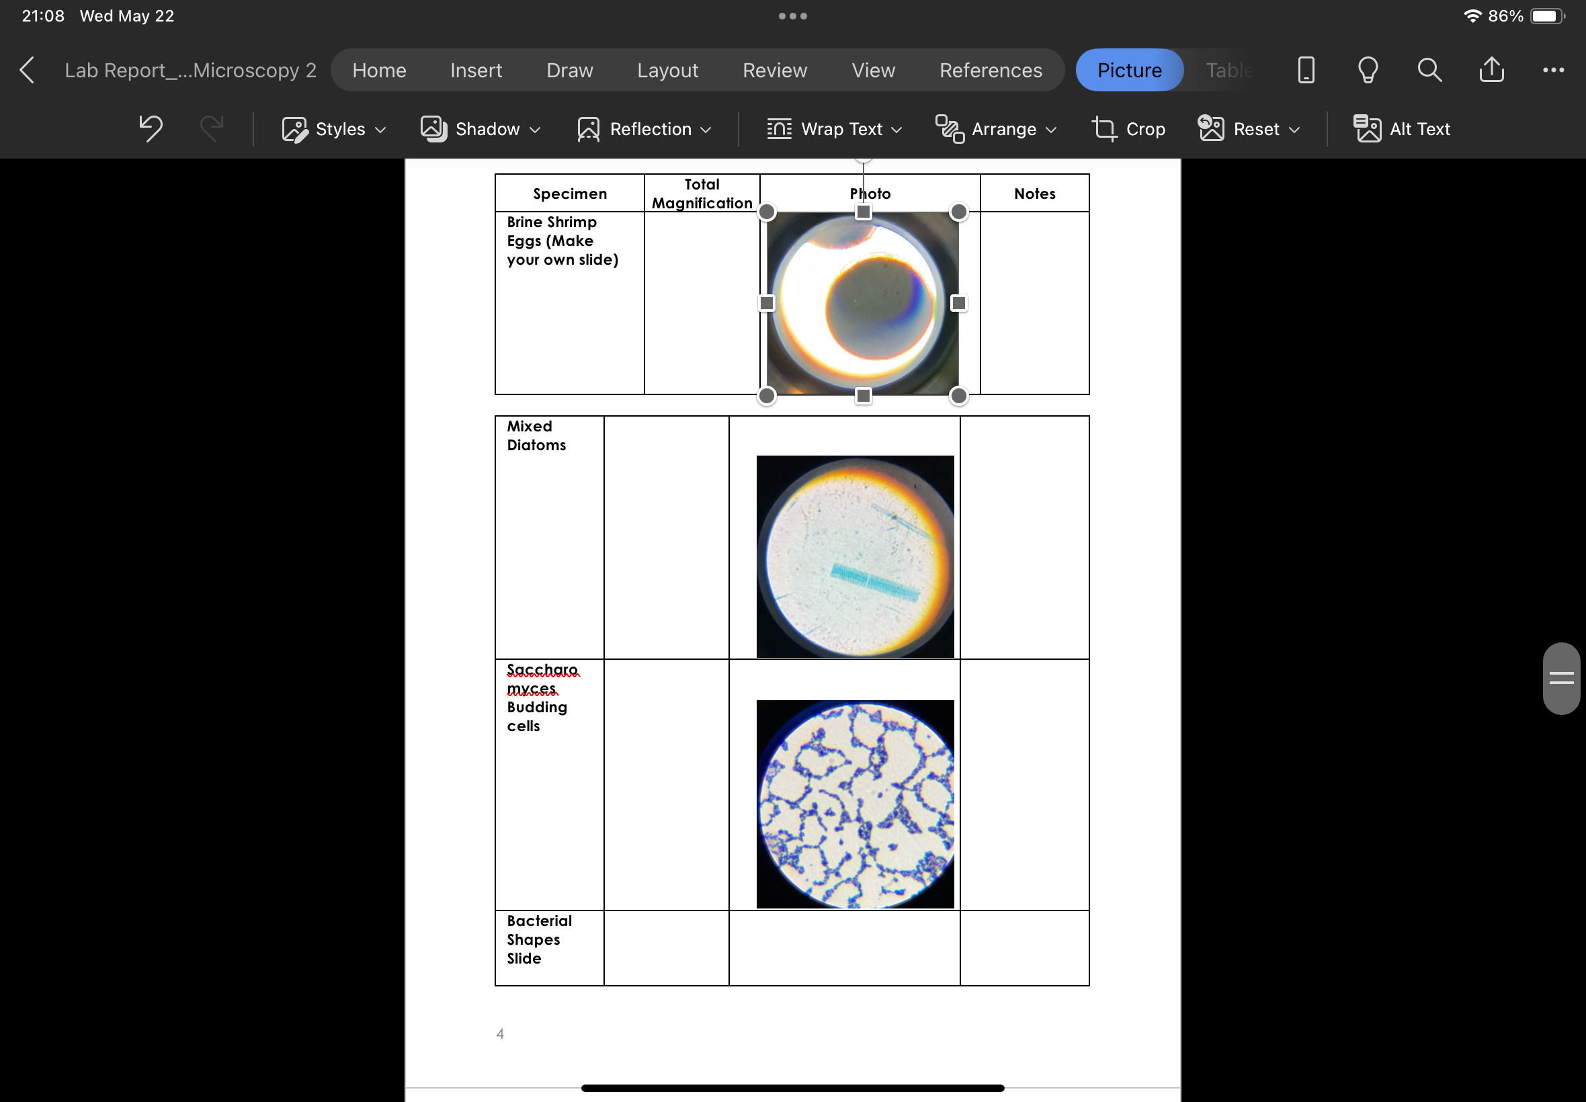Tap the battery indicator
This screenshot has height=1102, width=1586.
pyautogui.click(x=1547, y=16)
